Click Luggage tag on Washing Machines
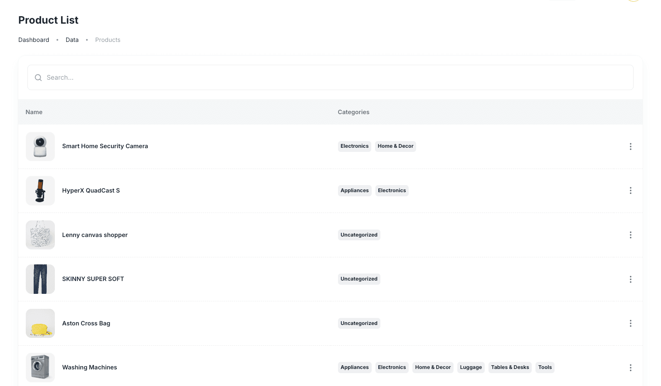The height and width of the screenshot is (386, 661). click(x=471, y=367)
